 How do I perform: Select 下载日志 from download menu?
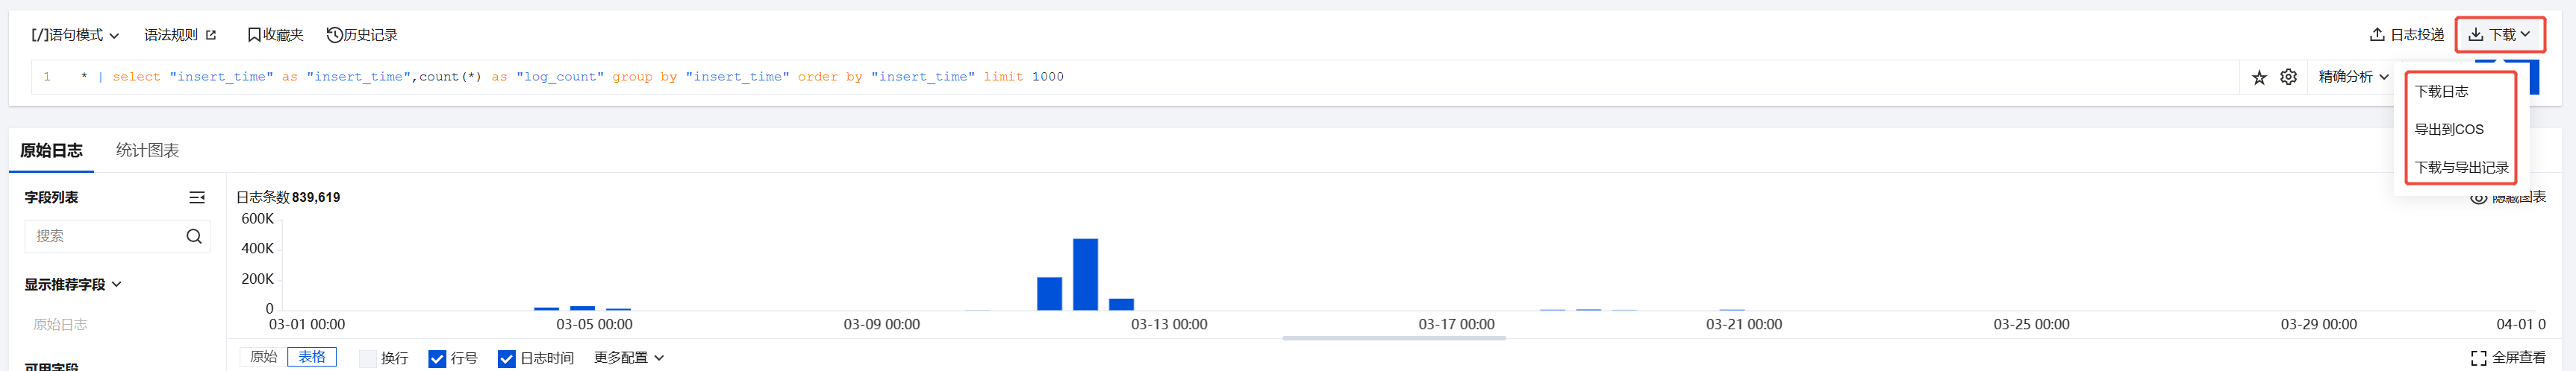(x=2441, y=92)
